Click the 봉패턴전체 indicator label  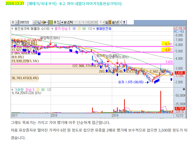click(x=103, y=29)
